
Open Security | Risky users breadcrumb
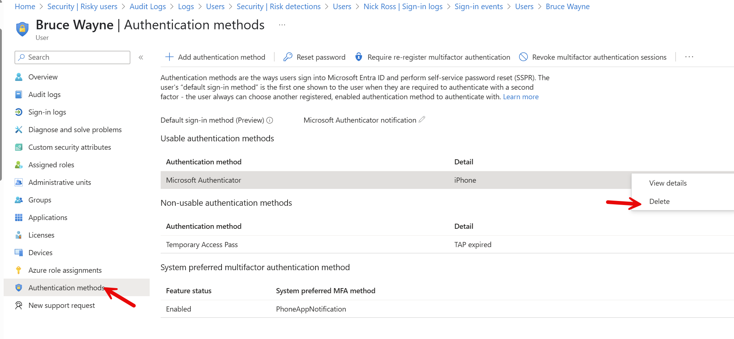82,7
